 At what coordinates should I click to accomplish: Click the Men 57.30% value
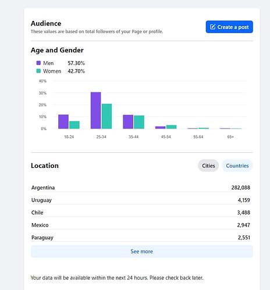[76, 63]
